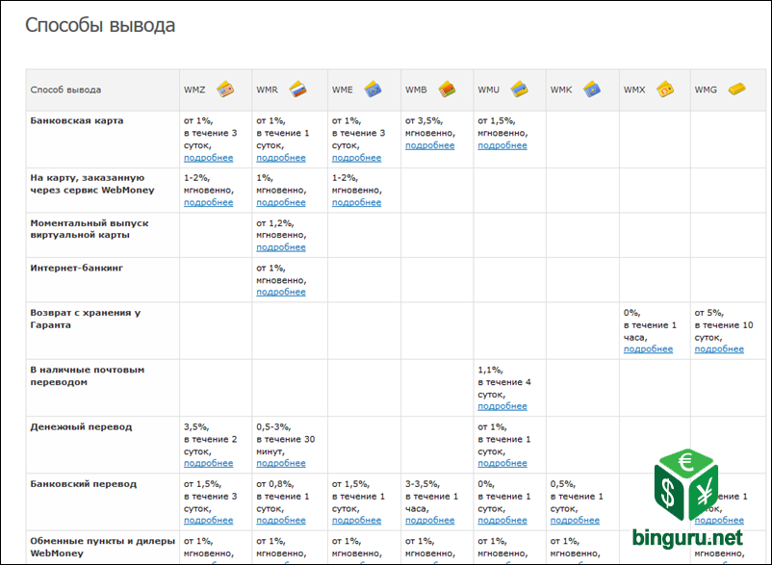The width and height of the screenshot is (772, 565).
Task: Click the '0%, в течение 1 часа' WMX cell text
Action: [650, 325]
